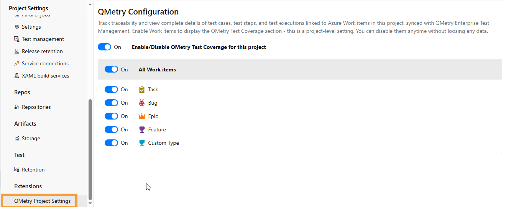Image resolution: width=506 pixels, height=207 pixels.
Task: Click the orange Epic crown icon
Action: [142, 116]
